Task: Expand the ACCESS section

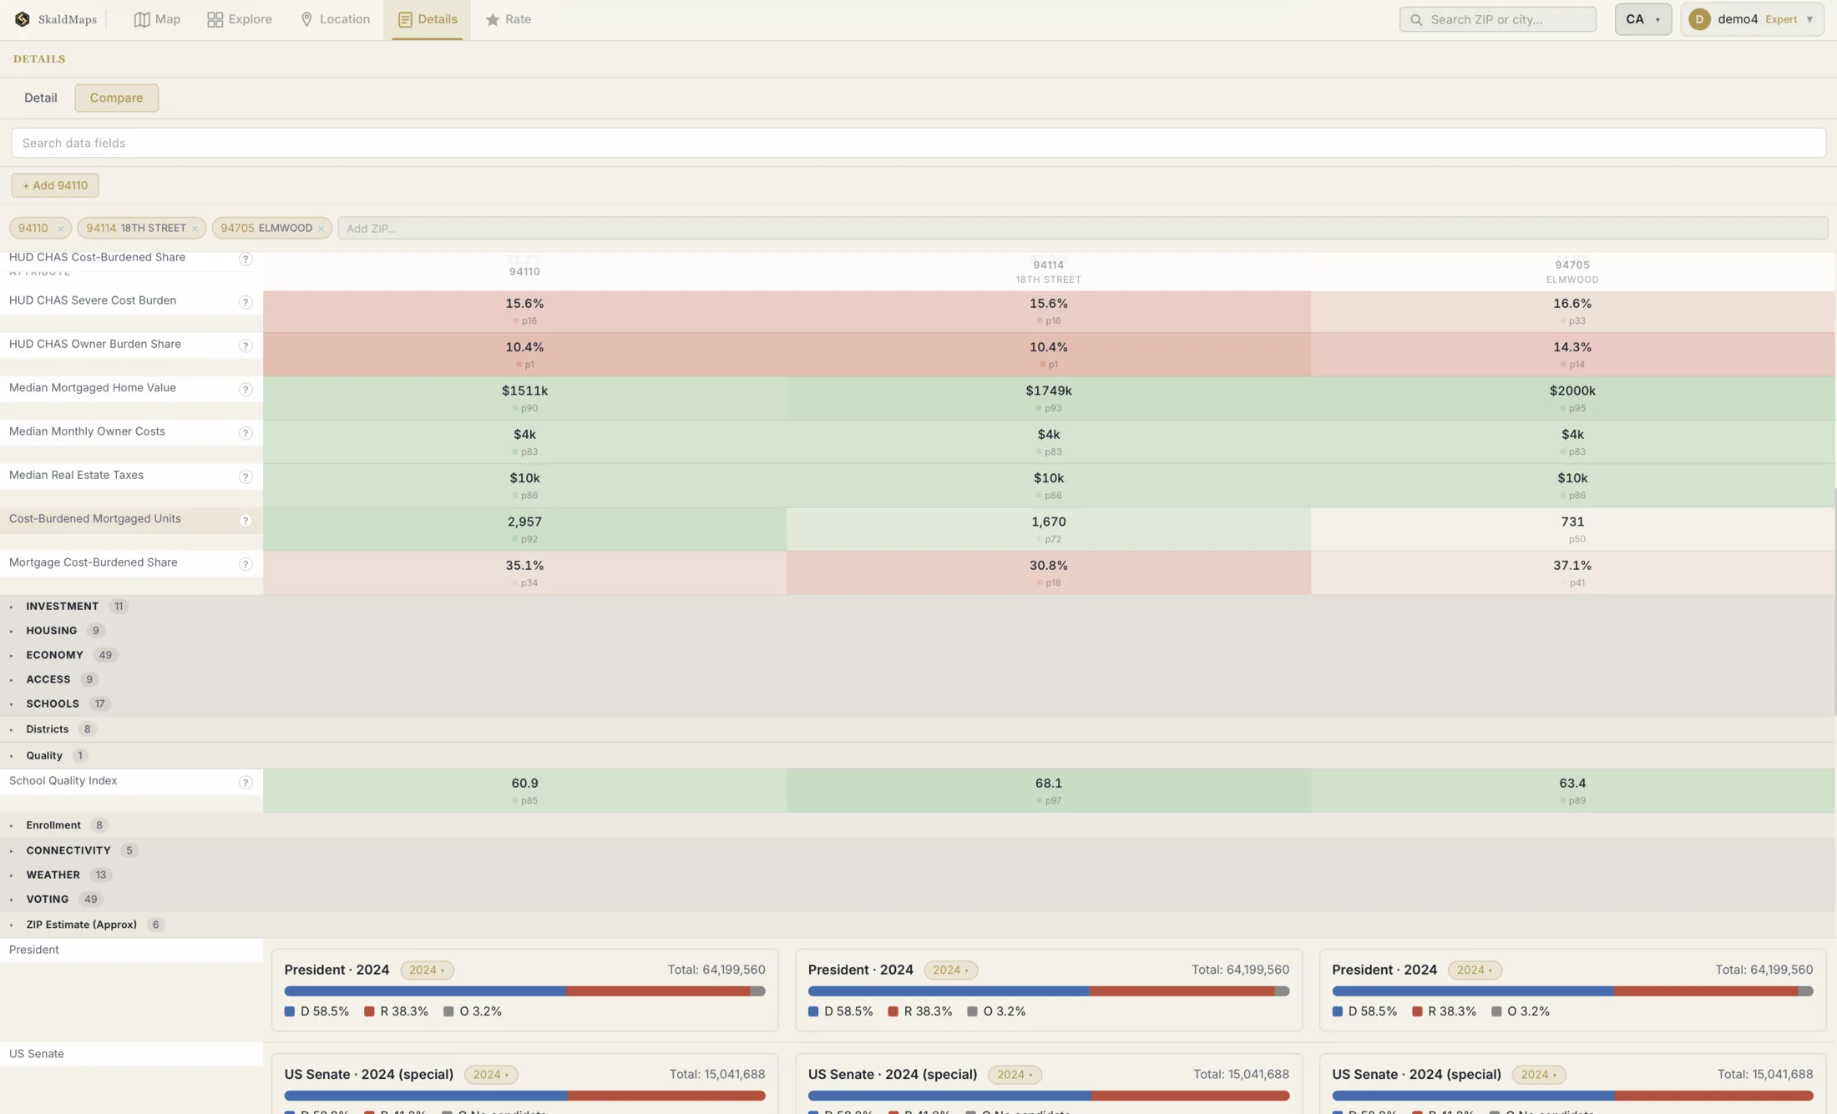Action: (x=12, y=679)
